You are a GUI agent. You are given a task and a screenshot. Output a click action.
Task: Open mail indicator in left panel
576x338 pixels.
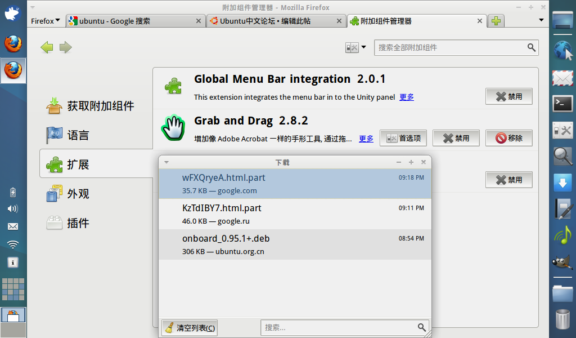coord(13,226)
